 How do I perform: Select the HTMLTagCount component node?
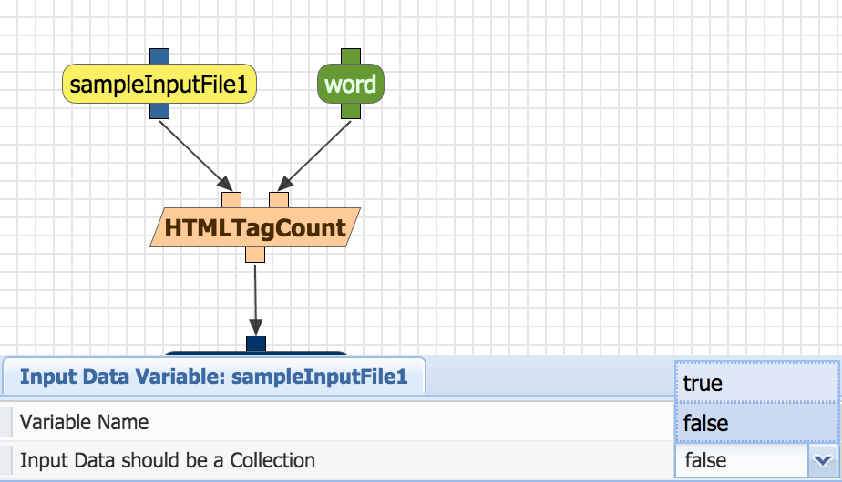tap(255, 227)
